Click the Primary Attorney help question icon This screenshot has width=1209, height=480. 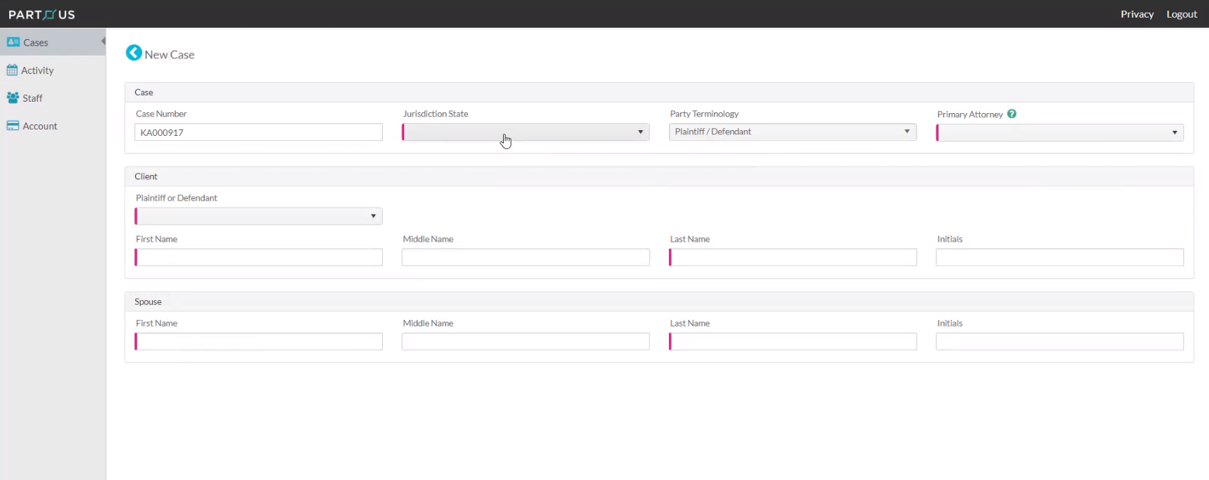click(1012, 114)
